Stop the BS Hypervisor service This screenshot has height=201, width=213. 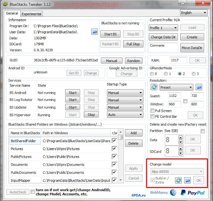pos(91,114)
